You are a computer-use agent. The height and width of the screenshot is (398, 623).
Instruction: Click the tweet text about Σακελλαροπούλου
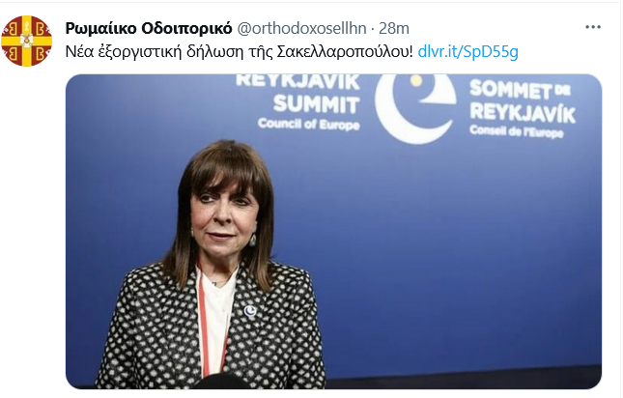coord(240,51)
